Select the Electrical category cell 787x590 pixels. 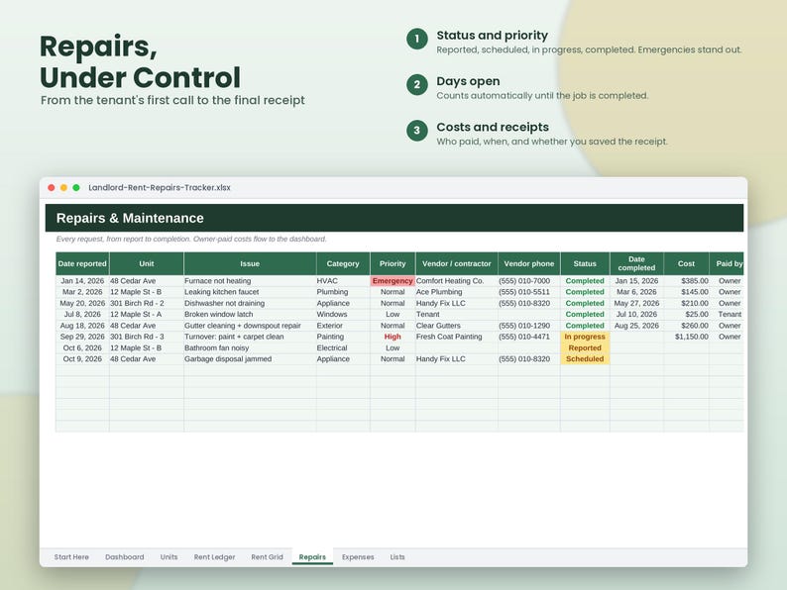click(x=343, y=347)
